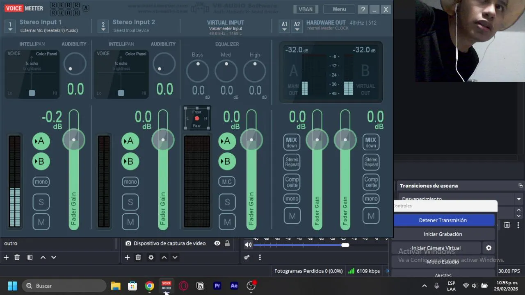This screenshot has width=525, height=295.
Task: Lock the Dispositivo de captura de video source
Action: [x=227, y=243]
